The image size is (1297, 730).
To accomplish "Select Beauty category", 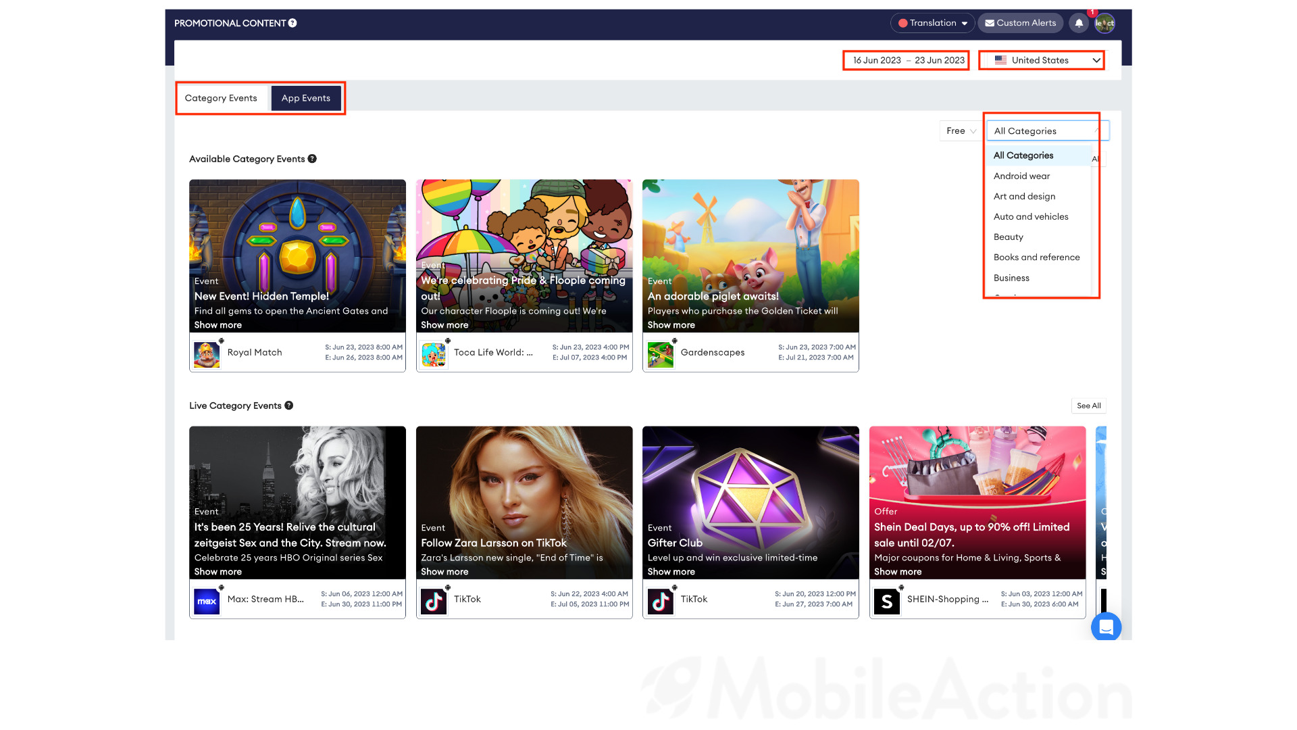I will pyautogui.click(x=1039, y=237).
